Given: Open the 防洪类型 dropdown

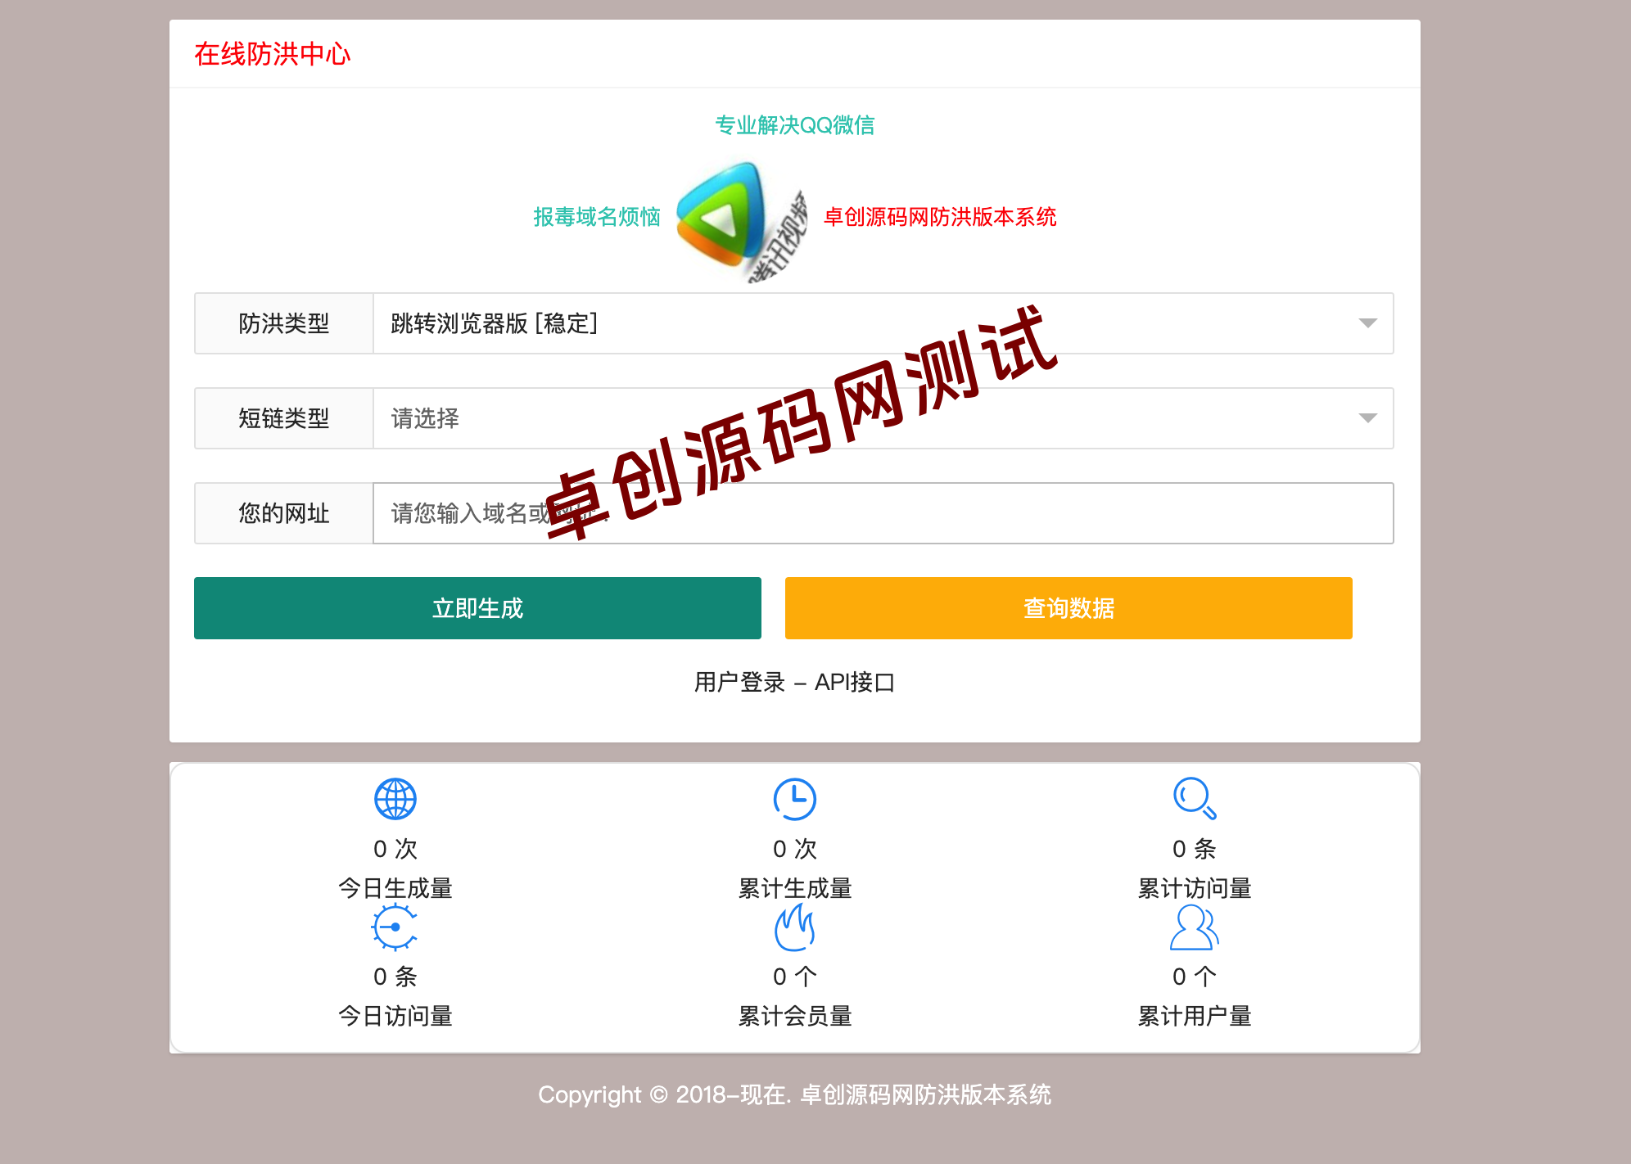Looking at the screenshot, I should pos(883,323).
